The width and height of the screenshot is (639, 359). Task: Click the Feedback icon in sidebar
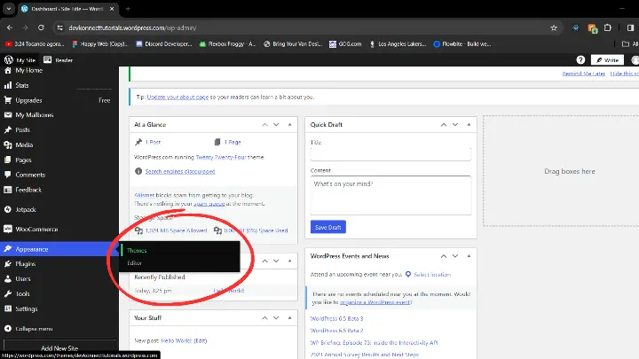8,190
